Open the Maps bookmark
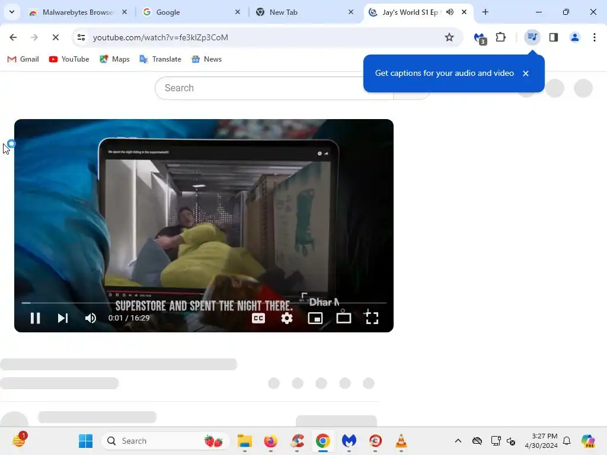This screenshot has height=455, width=607. click(114, 59)
